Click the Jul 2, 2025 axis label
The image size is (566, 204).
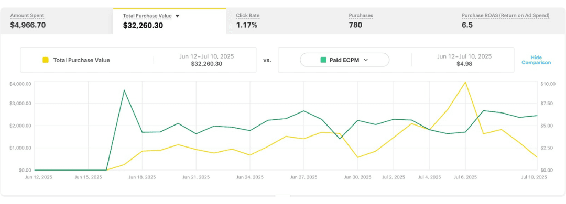point(394,177)
